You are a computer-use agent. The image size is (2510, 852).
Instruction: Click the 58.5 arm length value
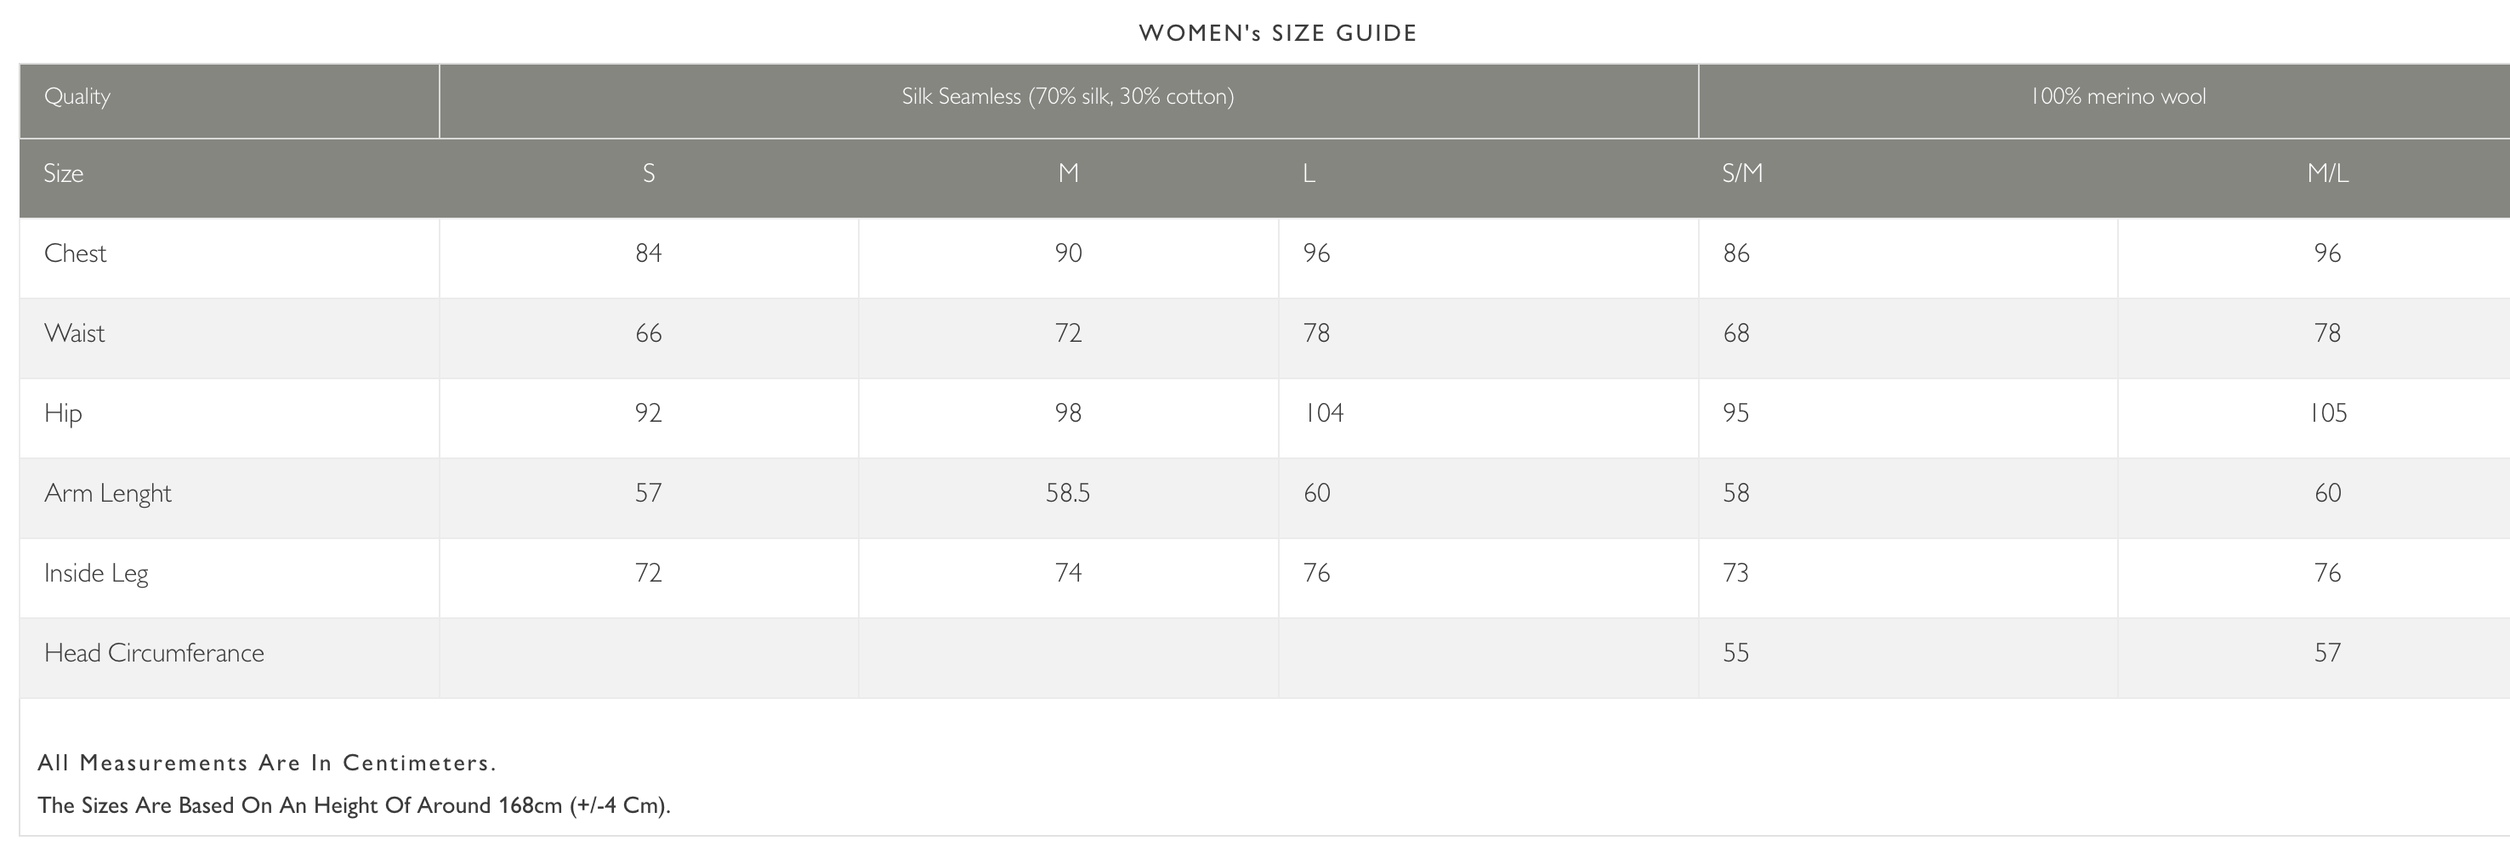tap(1068, 493)
